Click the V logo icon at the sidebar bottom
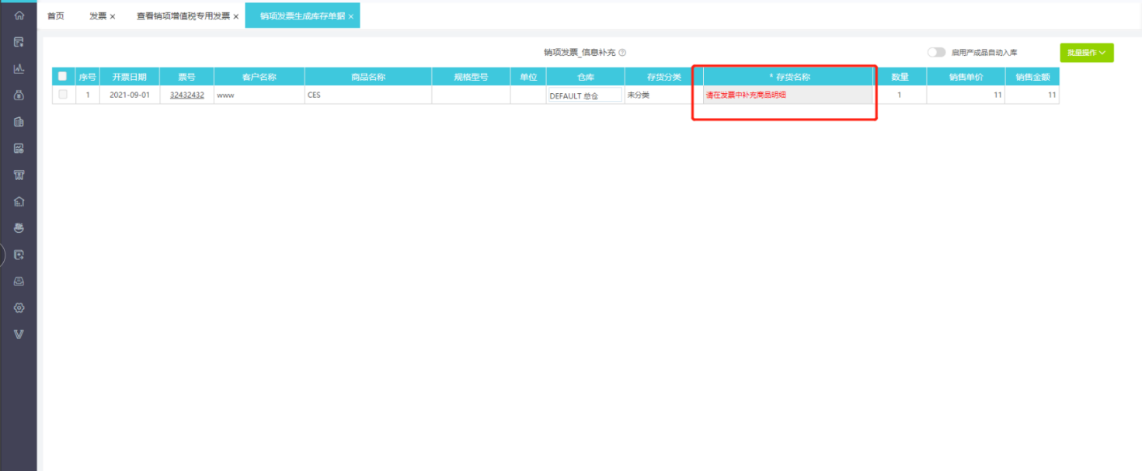Viewport: 1142px width, 471px height. [x=19, y=334]
